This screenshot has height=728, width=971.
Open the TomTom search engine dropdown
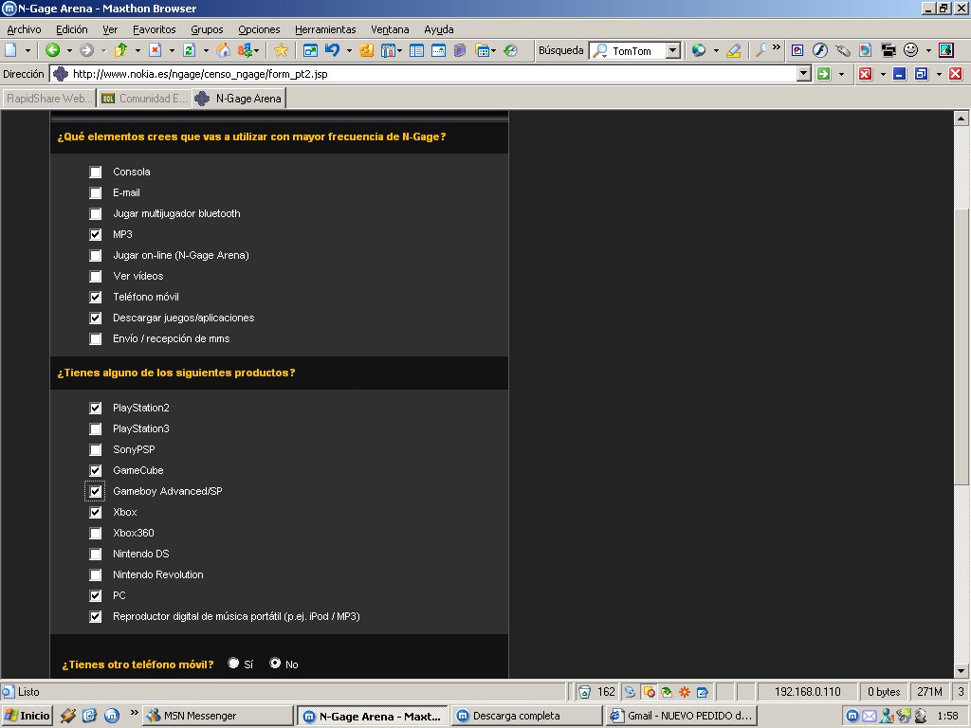coord(673,51)
